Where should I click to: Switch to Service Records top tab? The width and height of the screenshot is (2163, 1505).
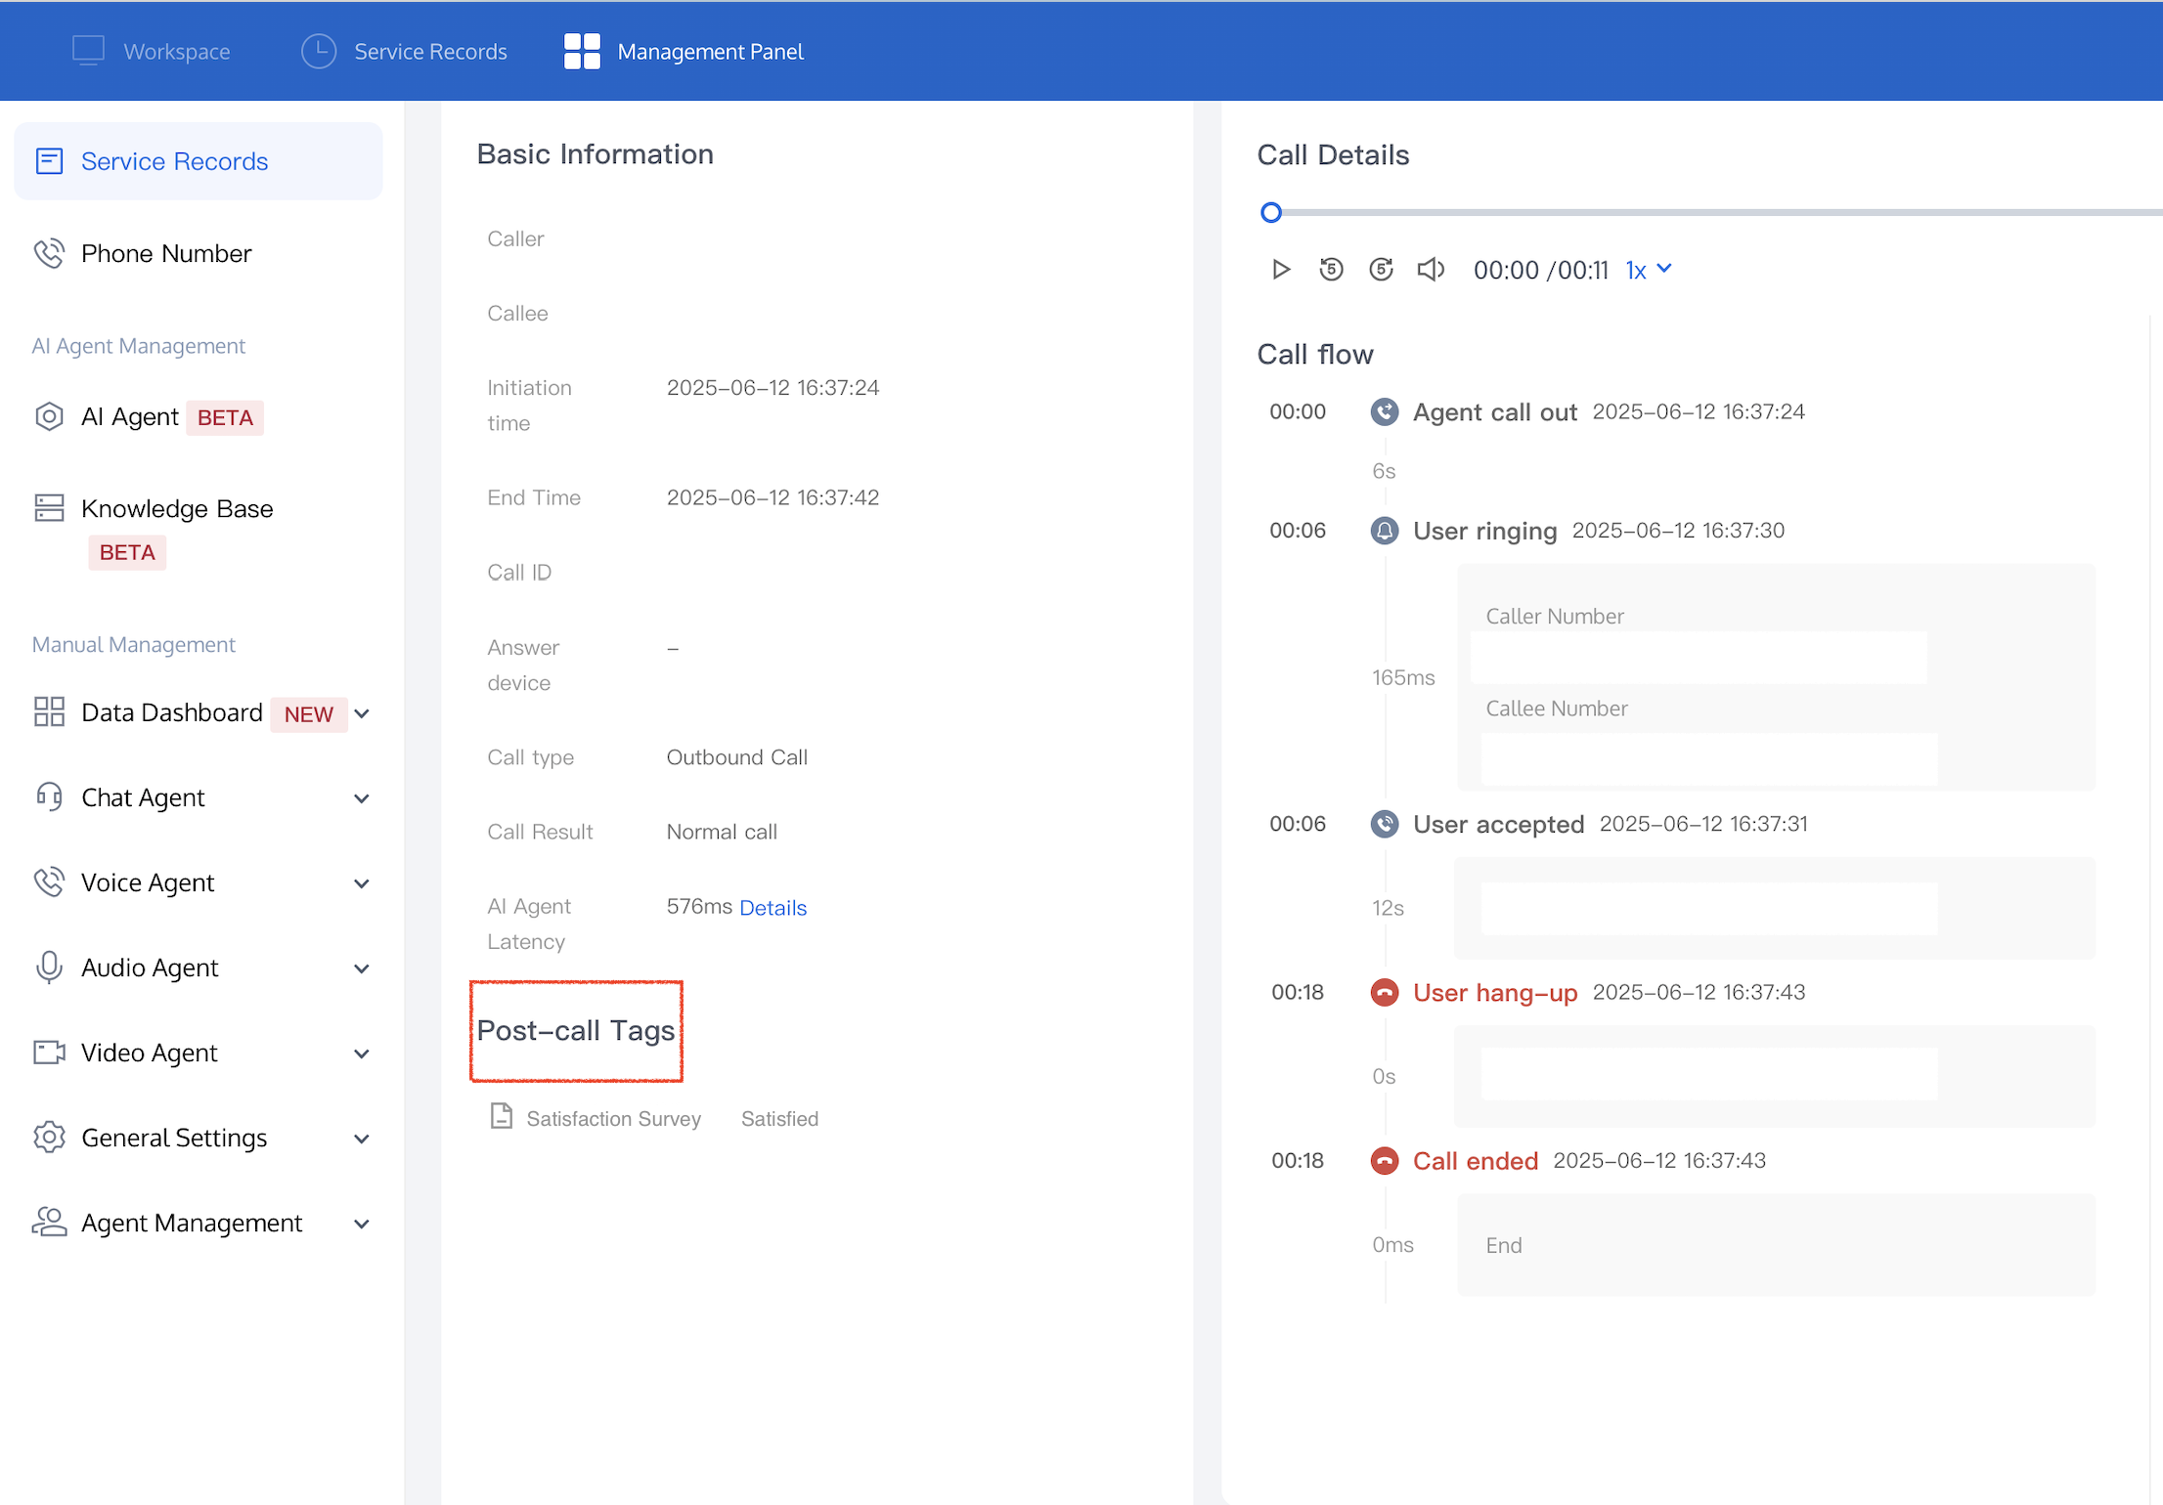(x=405, y=51)
